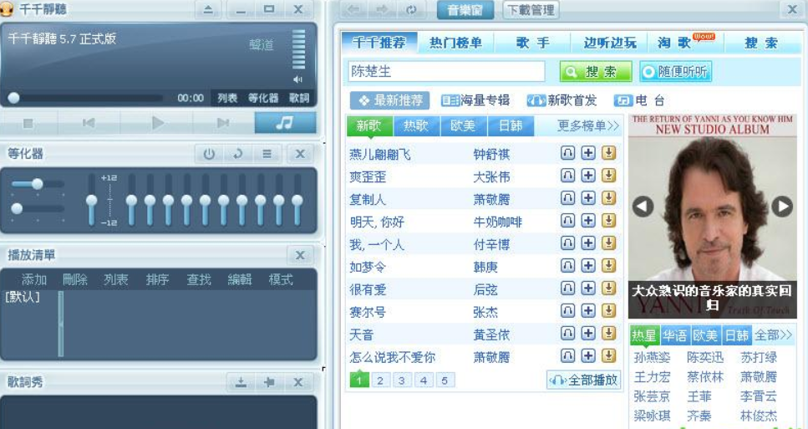Screen dimensions: 808x429
Task: Open the playlist 排序 menu
Action: pos(157,279)
